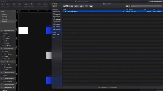The width and height of the screenshot is (163, 91).
Task: Select the Chart 02 page
Action: 5,17
